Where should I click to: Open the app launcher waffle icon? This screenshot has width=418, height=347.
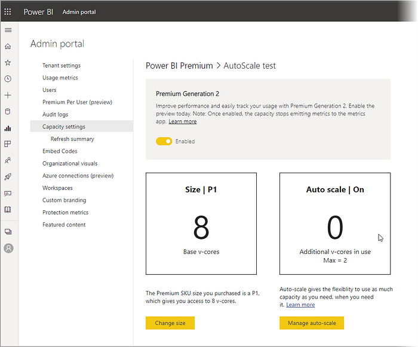tap(8, 12)
